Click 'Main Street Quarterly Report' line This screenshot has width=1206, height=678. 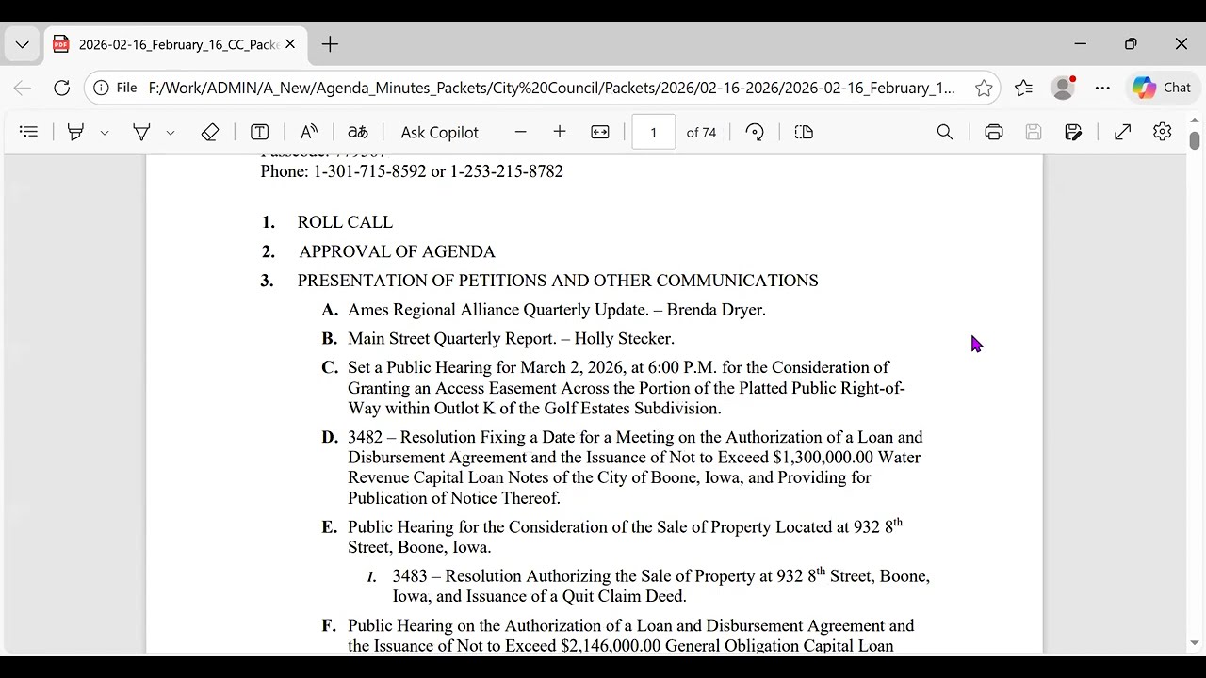[511, 339]
